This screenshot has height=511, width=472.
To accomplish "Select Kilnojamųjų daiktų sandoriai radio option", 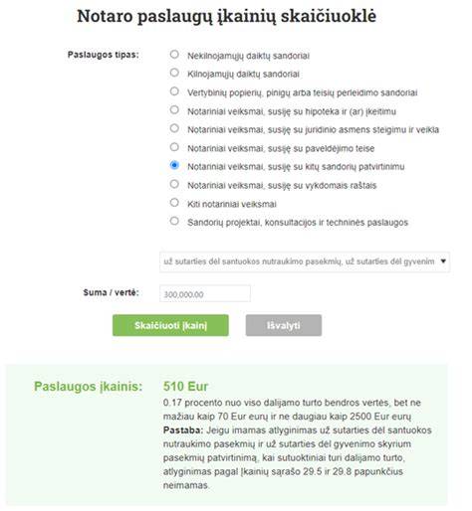I will pyautogui.click(x=174, y=73).
